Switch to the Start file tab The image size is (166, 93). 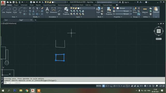tap(6, 20)
